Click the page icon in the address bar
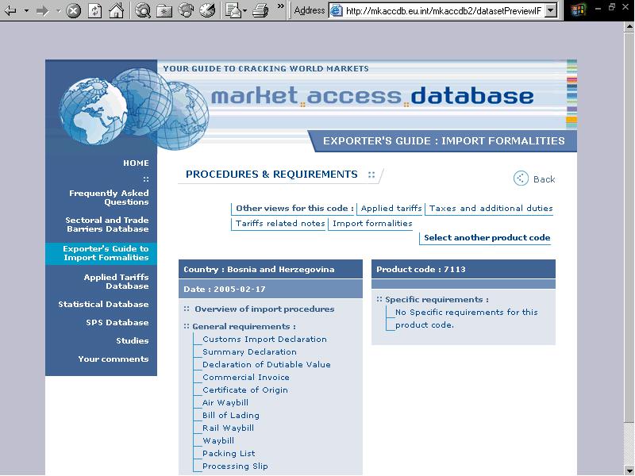 pyautogui.click(x=336, y=11)
